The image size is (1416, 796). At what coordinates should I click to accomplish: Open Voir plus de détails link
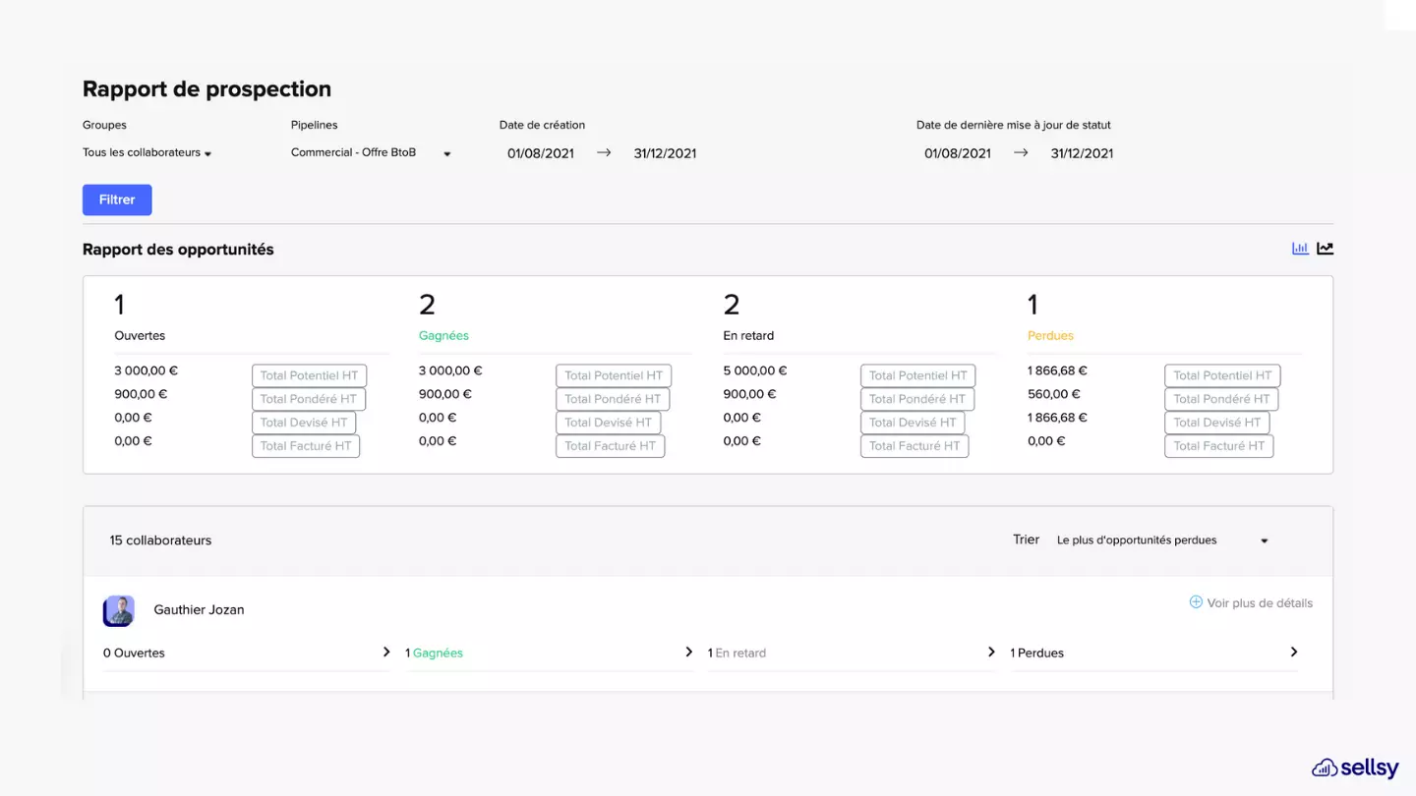1259,603
